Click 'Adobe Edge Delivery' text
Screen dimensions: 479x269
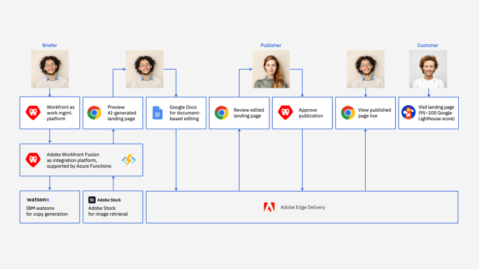[x=303, y=207]
